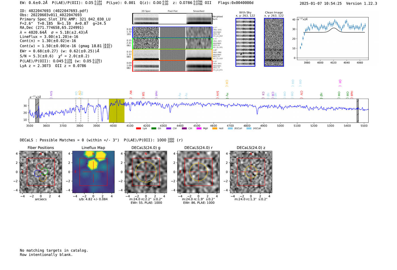Select the Weighted Sum 2D spectrum strip

(172, 19)
